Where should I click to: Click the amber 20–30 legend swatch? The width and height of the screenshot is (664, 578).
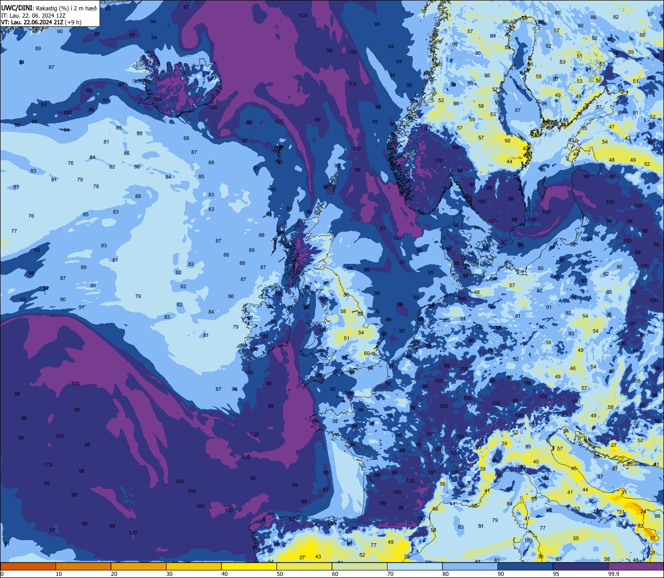tap(139, 566)
